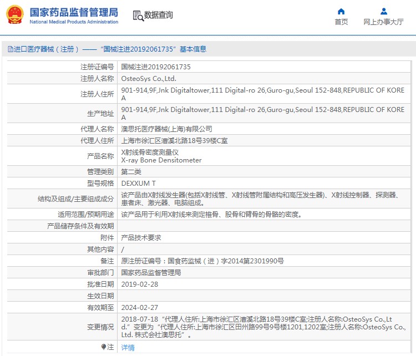Click the 代理人名称 row label
Screen dimensions: 416x356
click(x=97, y=129)
